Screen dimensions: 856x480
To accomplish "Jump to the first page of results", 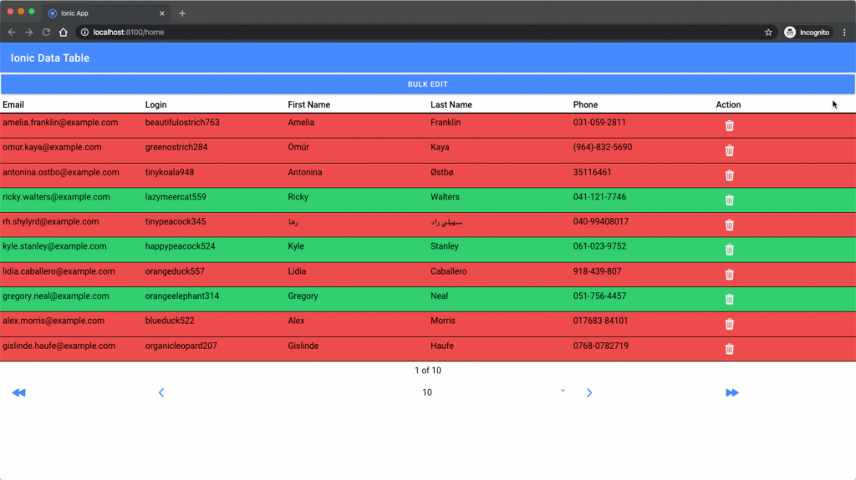I will (x=18, y=393).
